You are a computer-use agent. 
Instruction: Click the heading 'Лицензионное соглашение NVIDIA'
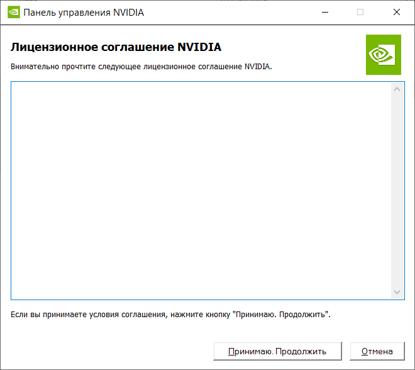[116, 47]
